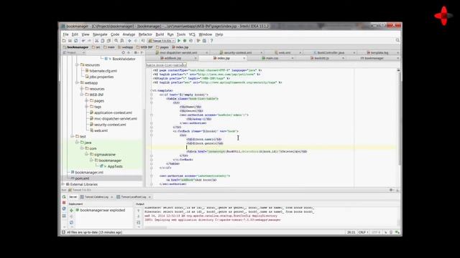
Task: Open the File menu
Action: coord(65,34)
